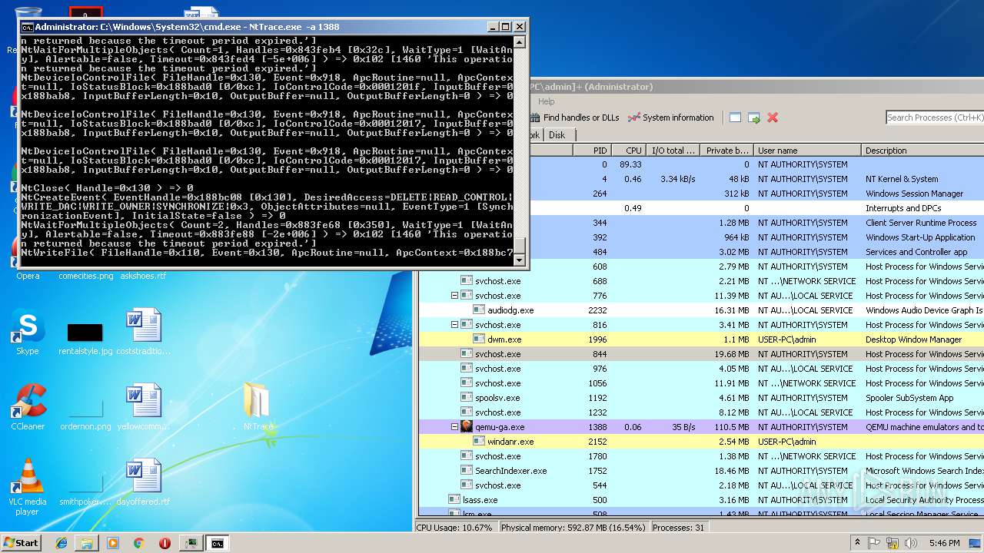Image resolution: width=984 pixels, height=553 pixels.
Task: Click the find window and thread icon
Action: pos(753,118)
